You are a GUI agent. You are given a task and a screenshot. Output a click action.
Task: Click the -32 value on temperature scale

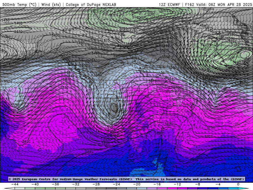pyautogui.click(x=76, y=184)
